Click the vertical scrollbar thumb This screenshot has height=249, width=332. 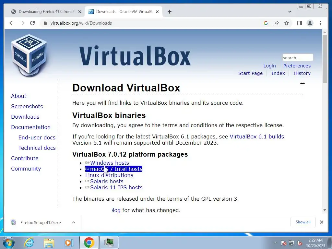(x=325, y=59)
